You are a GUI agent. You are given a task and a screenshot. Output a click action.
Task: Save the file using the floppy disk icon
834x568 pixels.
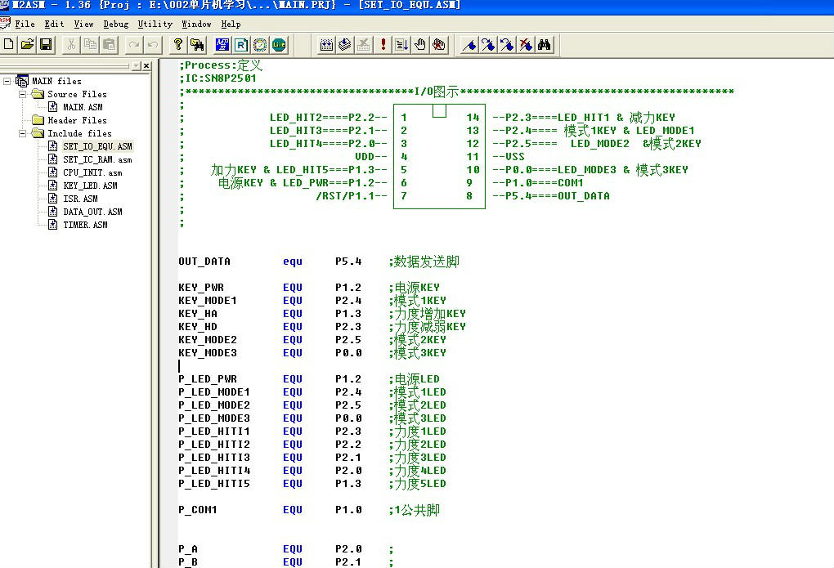46,44
